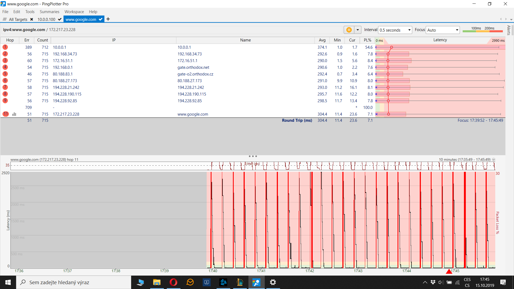The height and width of the screenshot is (289, 514).
Task: Click the hop 11 bar graph icon
Action: [x=14, y=114]
